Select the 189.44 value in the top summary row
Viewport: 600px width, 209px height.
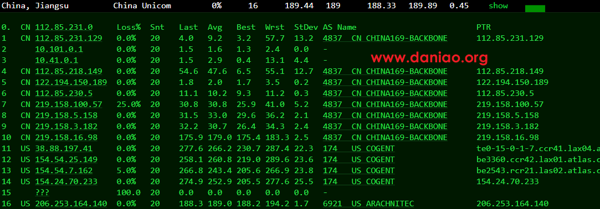299,6
